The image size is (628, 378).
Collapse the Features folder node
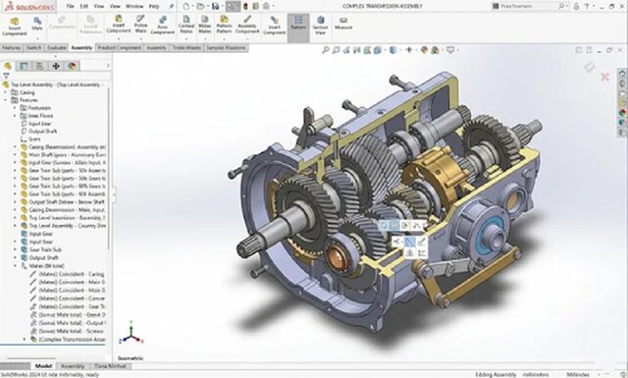tap(6, 100)
